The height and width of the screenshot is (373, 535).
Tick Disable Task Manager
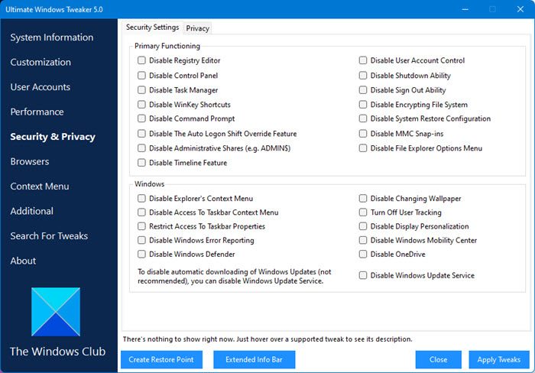(141, 90)
